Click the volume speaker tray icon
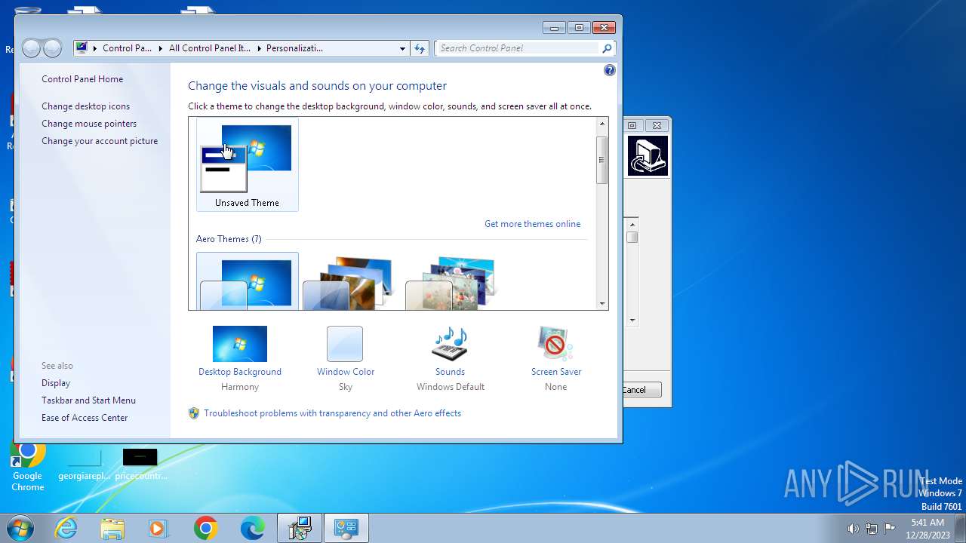The width and height of the screenshot is (966, 543). (854, 529)
